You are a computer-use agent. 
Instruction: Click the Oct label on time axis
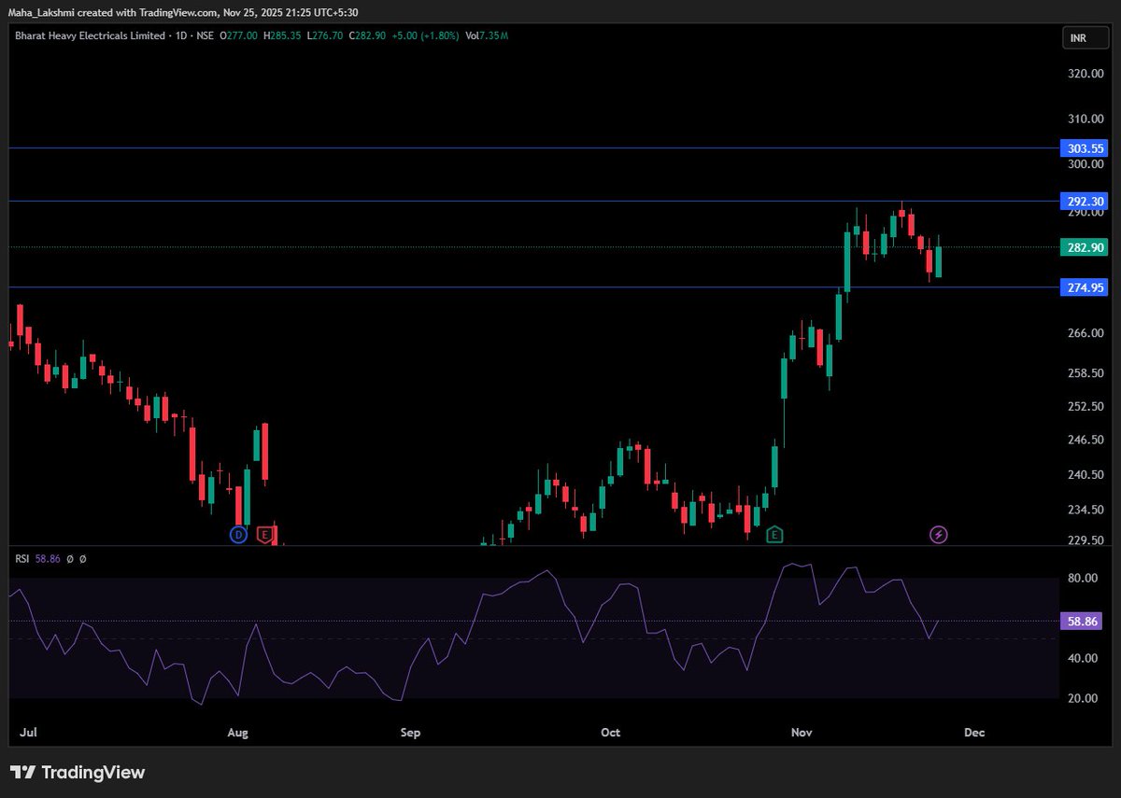(610, 733)
